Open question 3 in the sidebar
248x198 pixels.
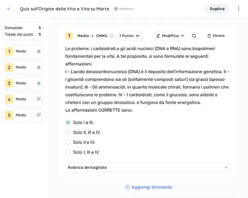coord(23,83)
